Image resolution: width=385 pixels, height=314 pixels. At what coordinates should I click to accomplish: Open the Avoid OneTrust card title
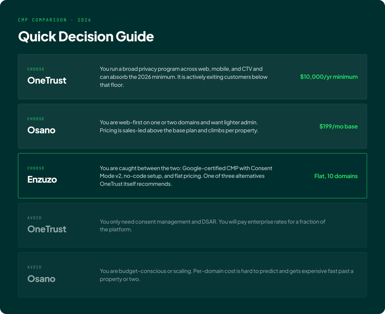(47, 229)
